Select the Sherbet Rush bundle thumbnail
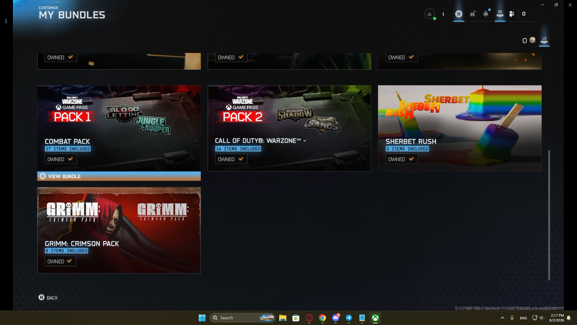Viewport: 577px width, 325px height. pyautogui.click(x=460, y=128)
